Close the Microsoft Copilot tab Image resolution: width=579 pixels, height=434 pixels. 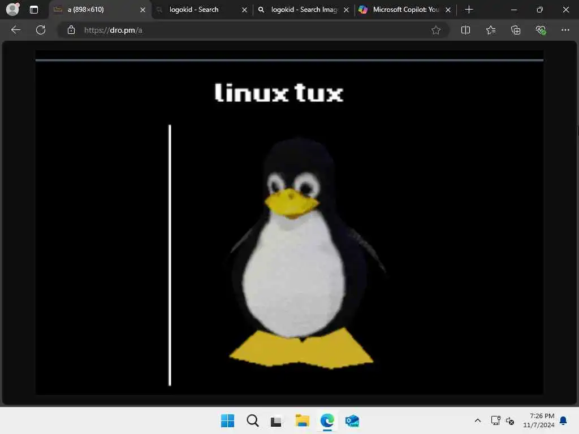448,10
